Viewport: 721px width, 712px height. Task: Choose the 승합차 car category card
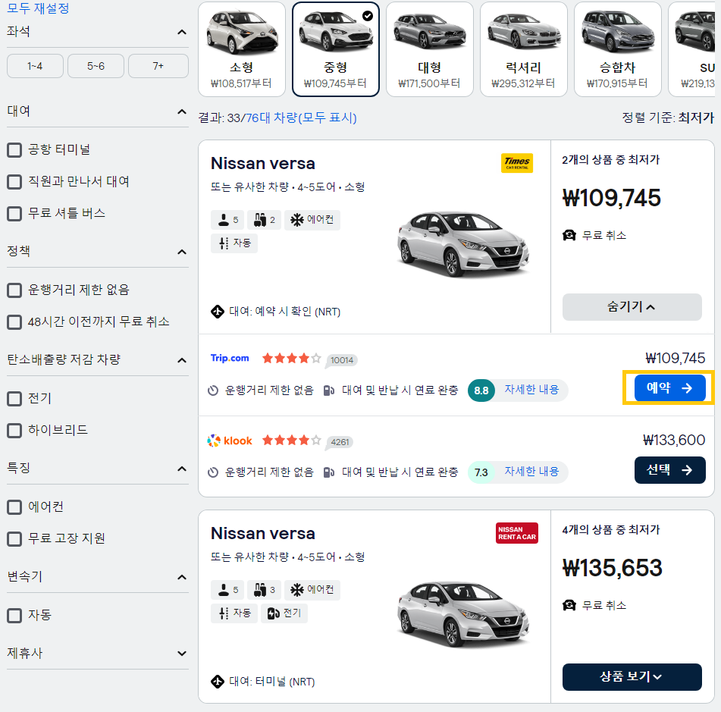point(618,49)
